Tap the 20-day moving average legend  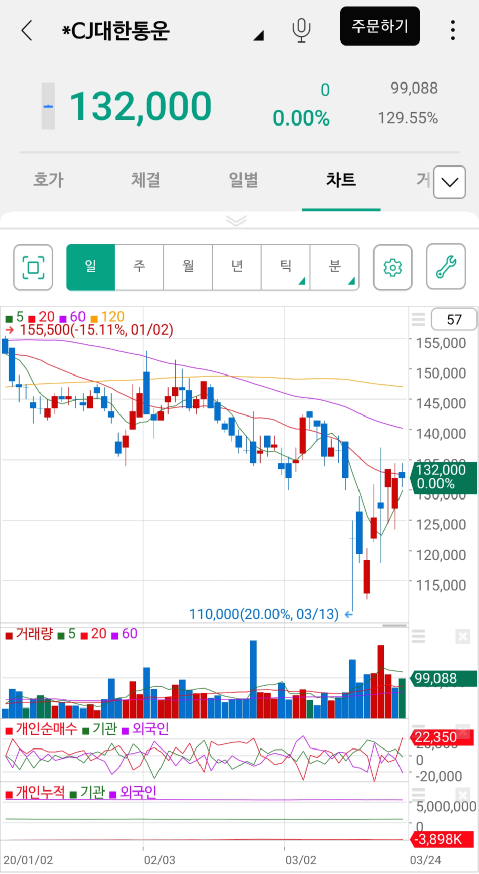[x=42, y=317]
